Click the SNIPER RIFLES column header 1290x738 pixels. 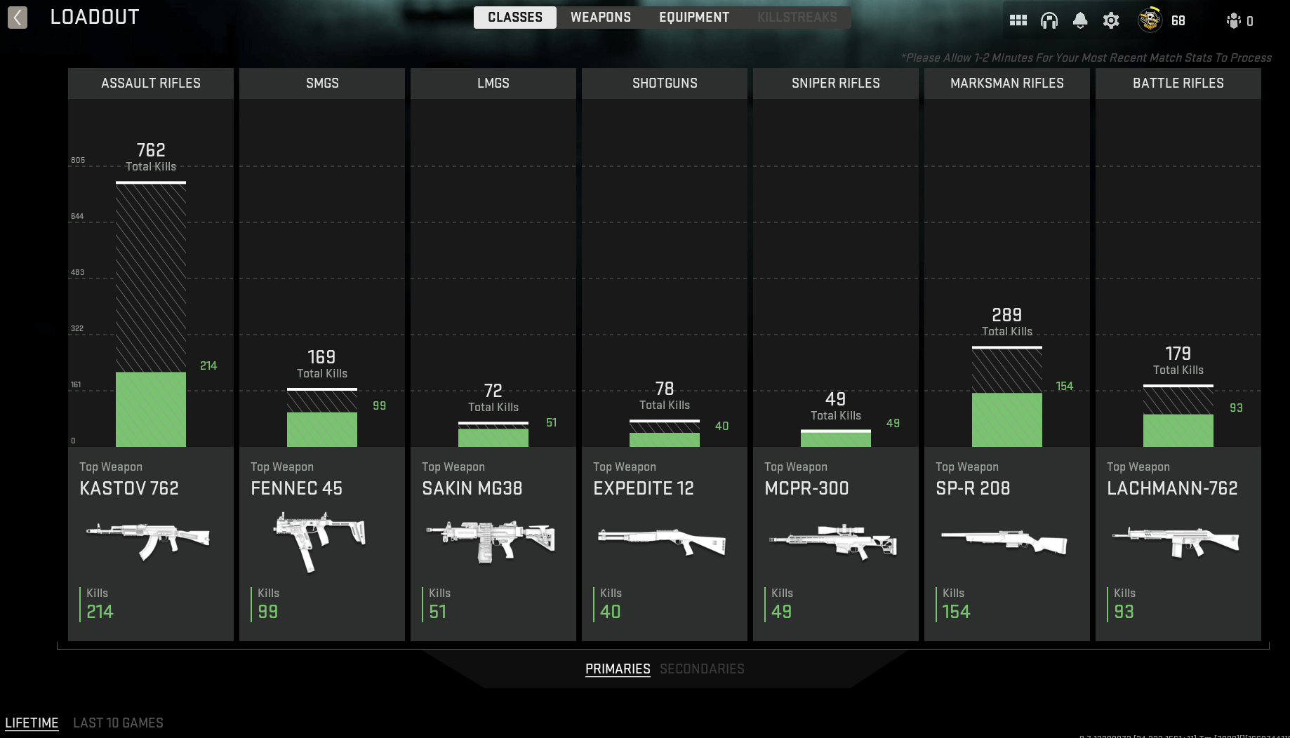[835, 83]
